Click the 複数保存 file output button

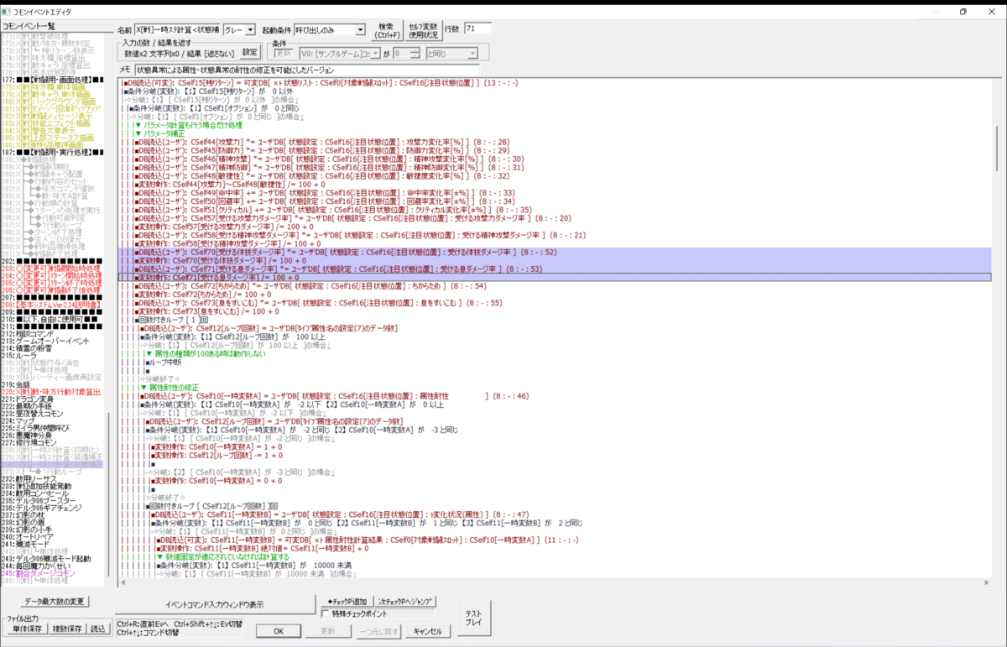pos(65,629)
